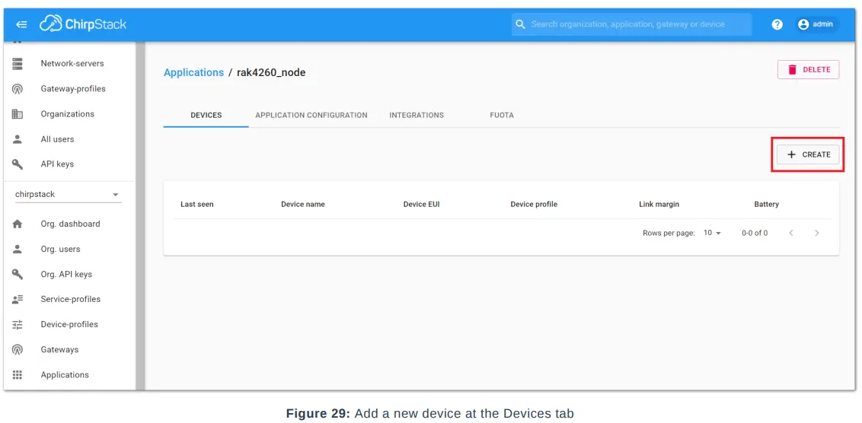This screenshot has height=423, width=862.
Task: Open the Rows per page dropdown
Action: (713, 233)
